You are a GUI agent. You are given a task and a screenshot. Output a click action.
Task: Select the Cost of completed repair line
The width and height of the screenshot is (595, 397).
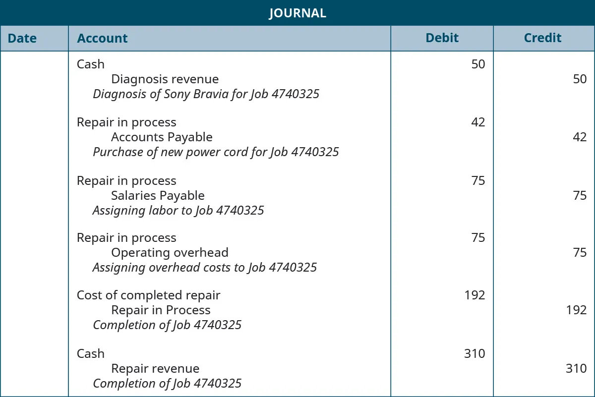click(x=148, y=295)
